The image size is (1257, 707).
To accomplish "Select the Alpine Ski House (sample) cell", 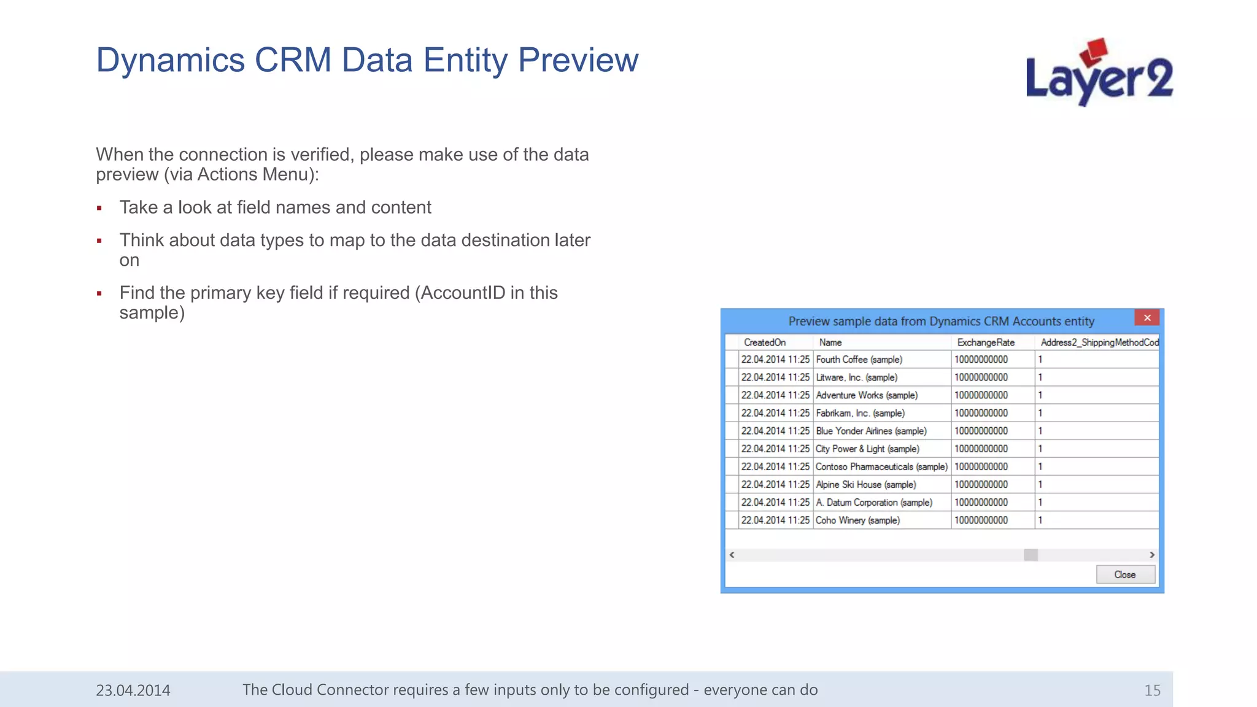I will (882, 484).
